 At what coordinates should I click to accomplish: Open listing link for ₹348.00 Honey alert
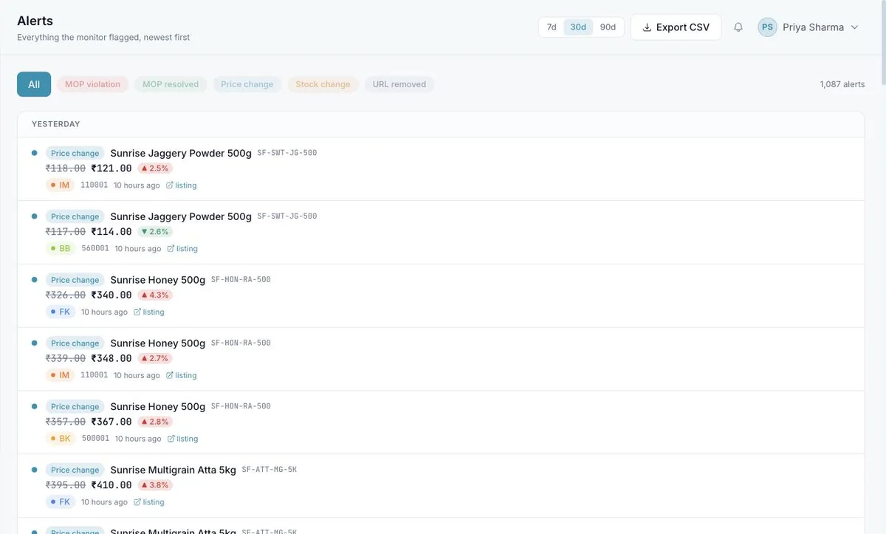[x=182, y=375]
